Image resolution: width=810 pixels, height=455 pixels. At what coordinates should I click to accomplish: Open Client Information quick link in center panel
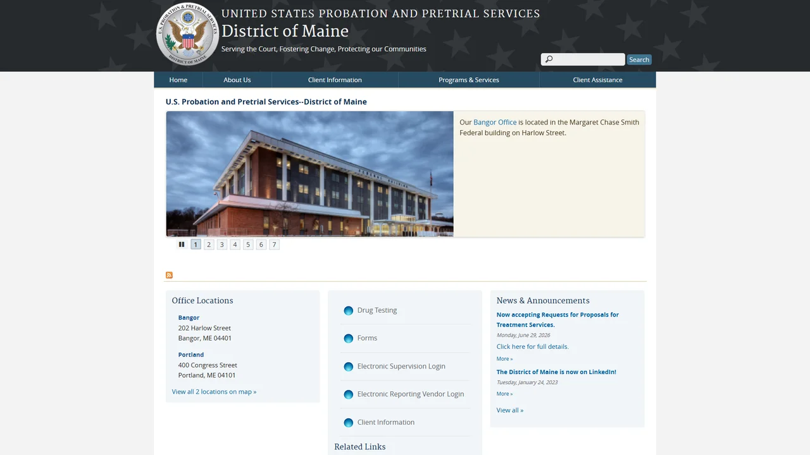(x=386, y=422)
